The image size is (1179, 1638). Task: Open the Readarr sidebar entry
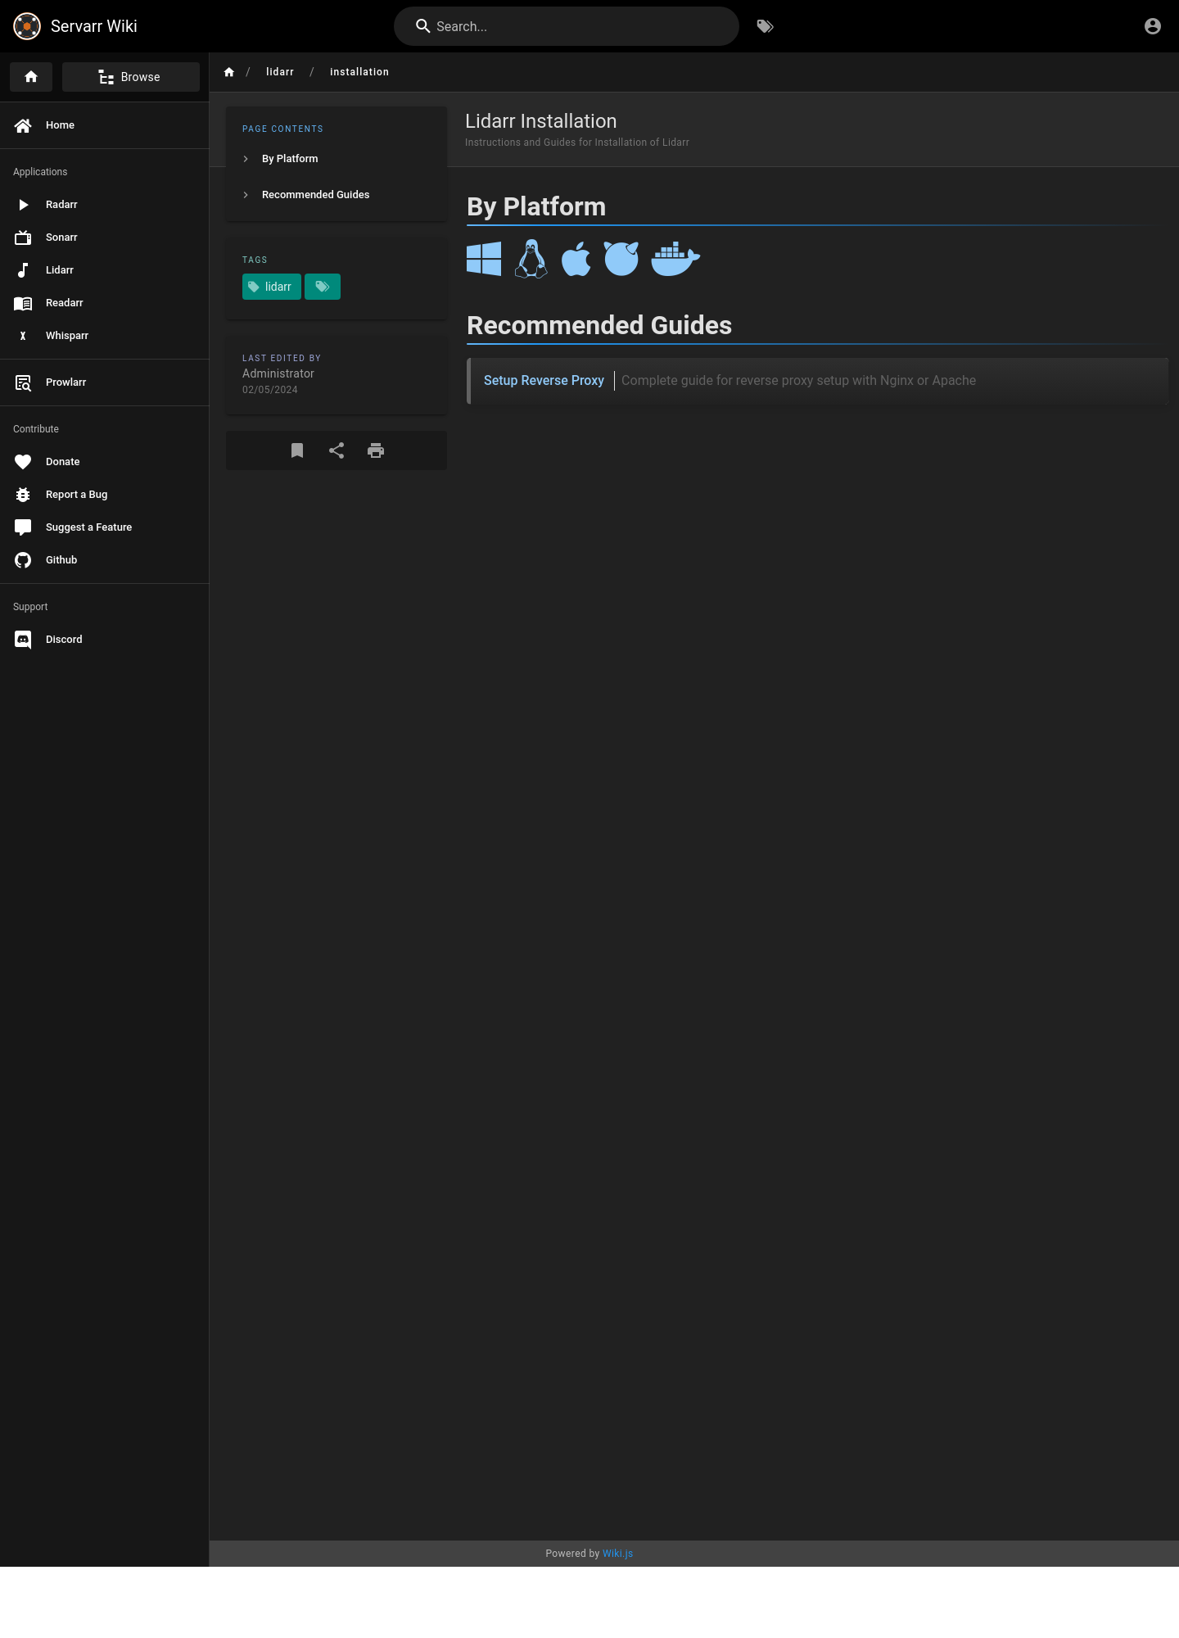104,303
